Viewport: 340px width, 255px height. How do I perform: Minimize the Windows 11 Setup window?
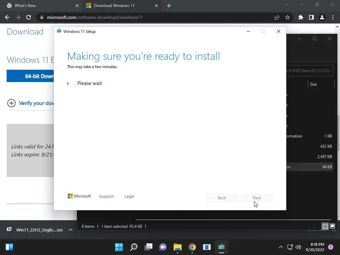click(248, 31)
